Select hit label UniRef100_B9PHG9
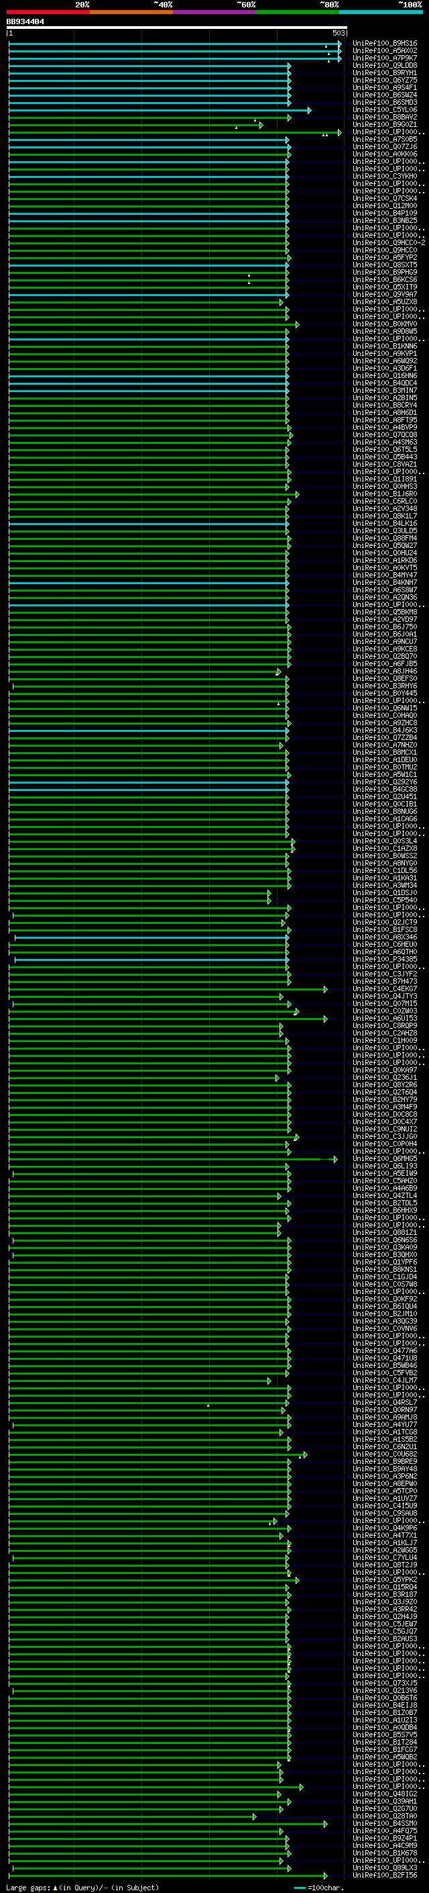Image resolution: width=429 pixels, height=1893 pixels. coord(385,273)
